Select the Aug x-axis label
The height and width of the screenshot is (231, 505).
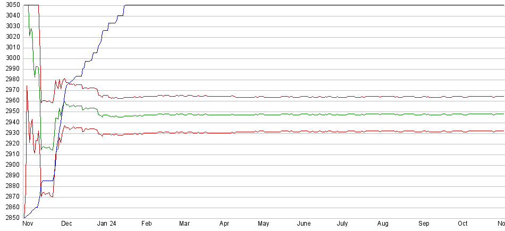(383, 224)
